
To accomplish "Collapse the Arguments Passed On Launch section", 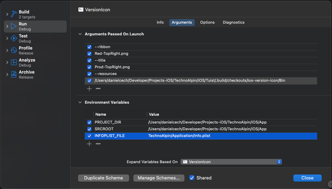I will click(x=80, y=34).
